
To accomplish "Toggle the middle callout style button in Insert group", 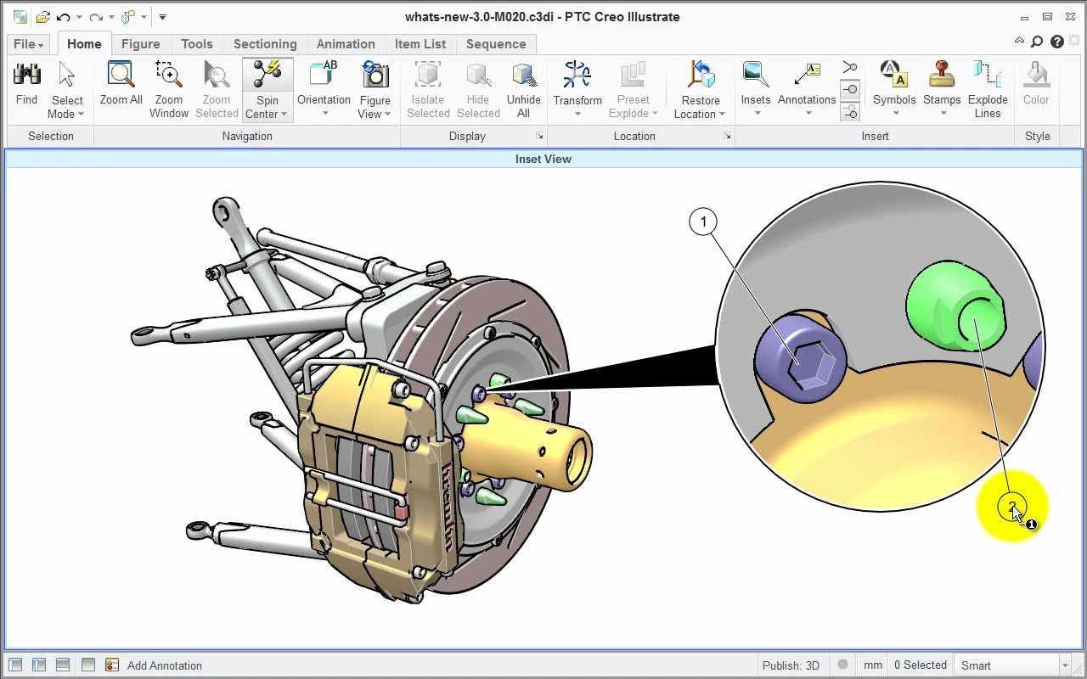I will tap(849, 89).
